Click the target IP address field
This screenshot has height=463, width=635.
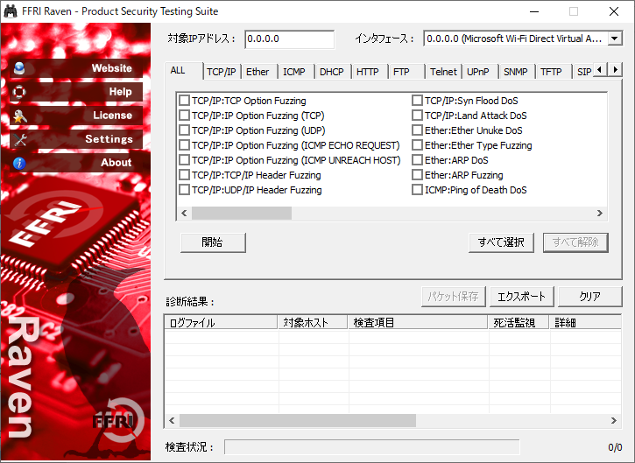click(x=290, y=39)
